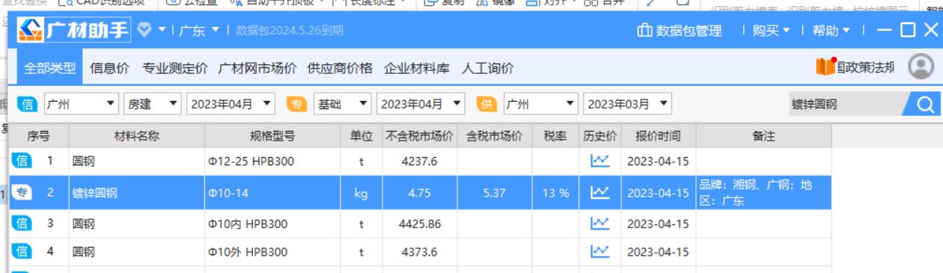Click the 税率 column header

(x=555, y=136)
